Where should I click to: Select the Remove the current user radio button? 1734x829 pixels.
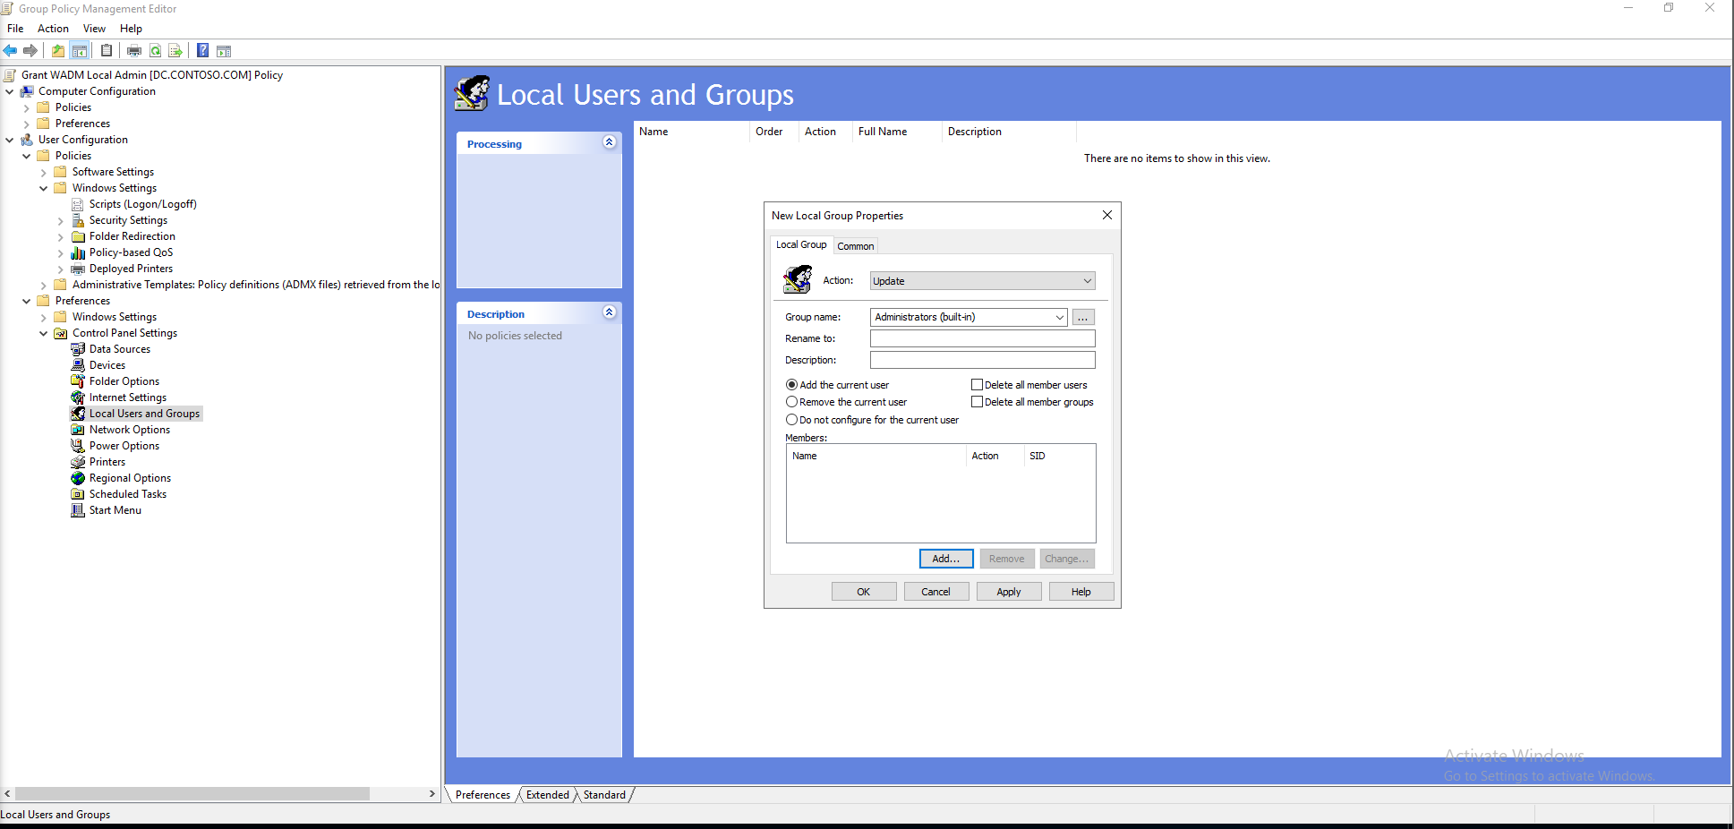point(791,401)
